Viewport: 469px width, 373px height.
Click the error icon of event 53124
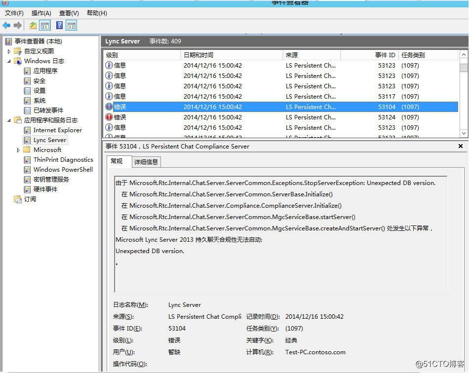click(x=109, y=117)
